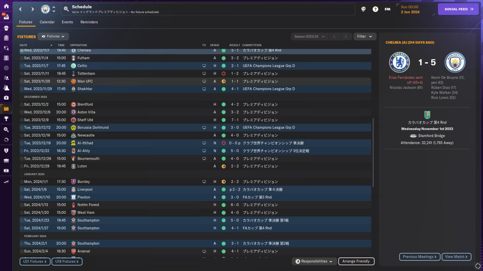This screenshot has height=271, width=483.
Task: Open the Transfers arrows sidebar icon
Action: pyautogui.click(x=6, y=48)
